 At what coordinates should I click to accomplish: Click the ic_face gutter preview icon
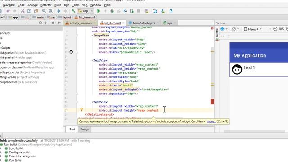(x=71, y=52)
